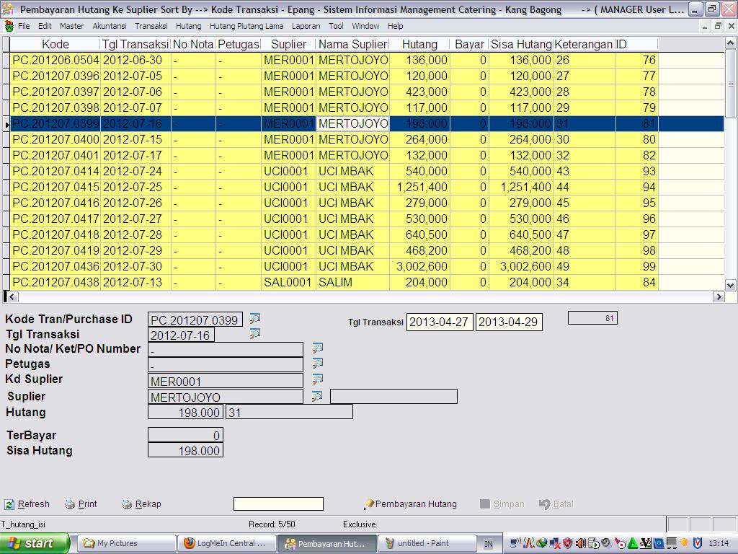The width and height of the screenshot is (738, 554).
Task: Open lookup icon next to Suplier name field
Action: 317,396
